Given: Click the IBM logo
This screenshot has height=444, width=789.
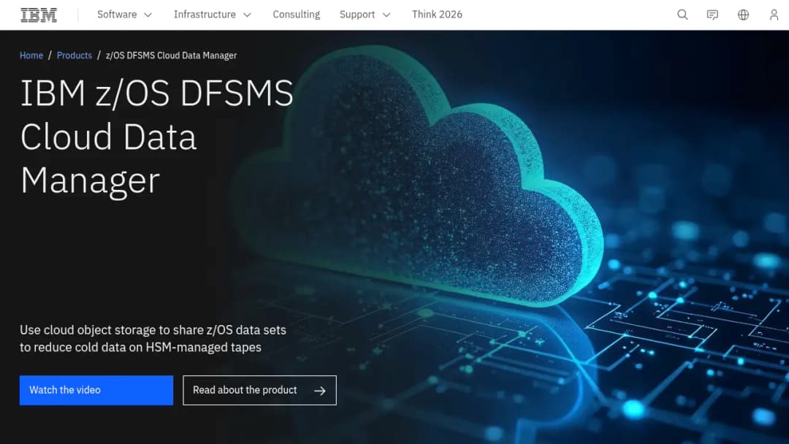Looking at the screenshot, I should coord(39,15).
